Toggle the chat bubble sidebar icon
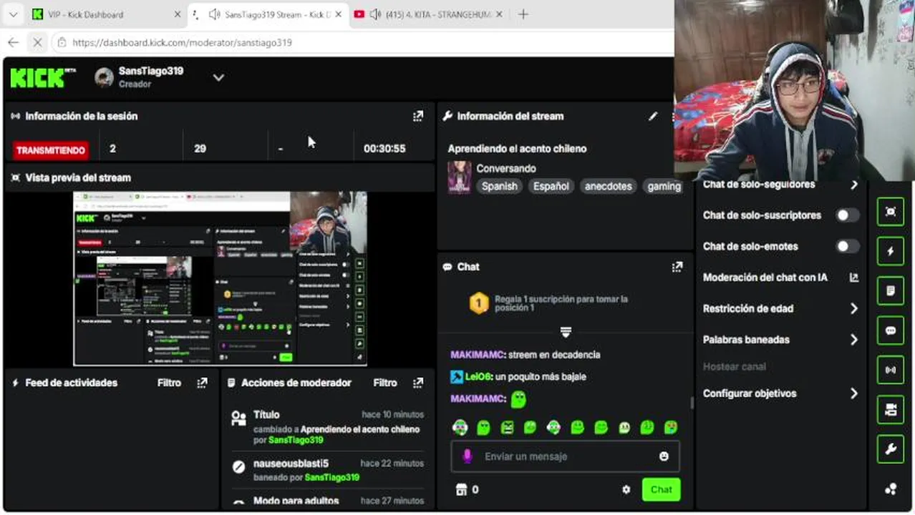 (x=891, y=330)
